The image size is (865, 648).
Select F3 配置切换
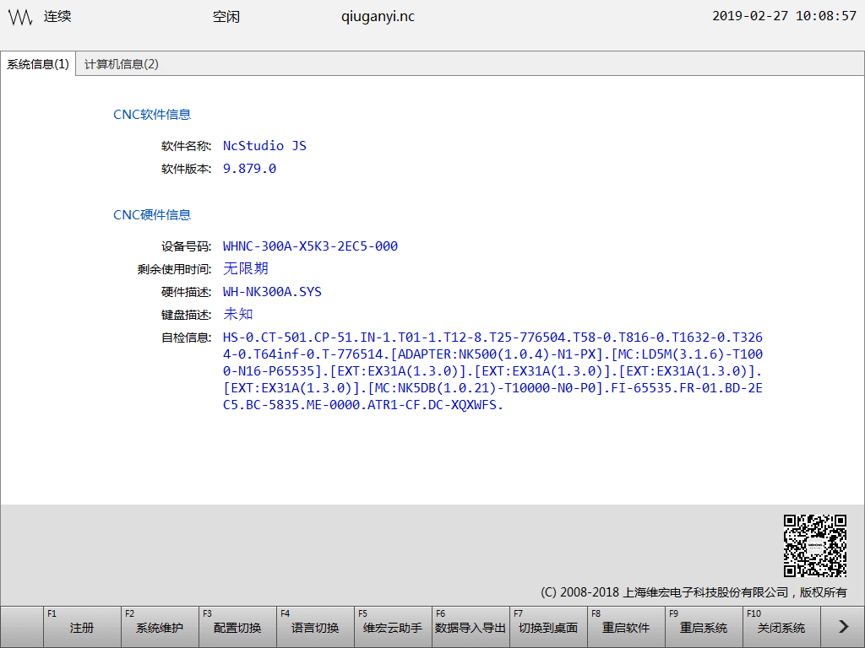[x=237, y=627]
